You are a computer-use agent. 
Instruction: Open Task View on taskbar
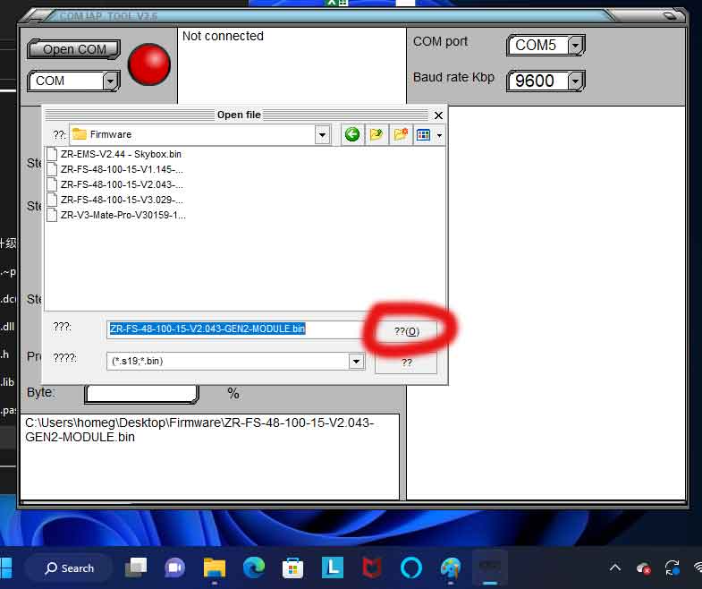[x=136, y=568]
